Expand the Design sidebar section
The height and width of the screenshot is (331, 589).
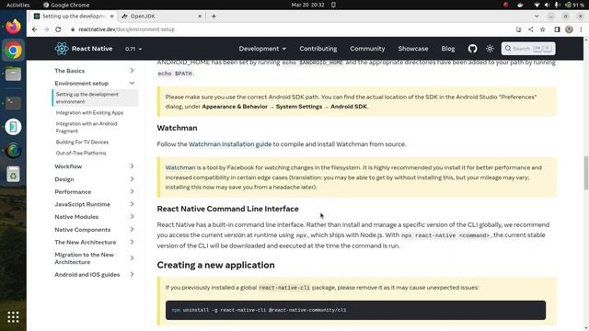click(132, 179)
